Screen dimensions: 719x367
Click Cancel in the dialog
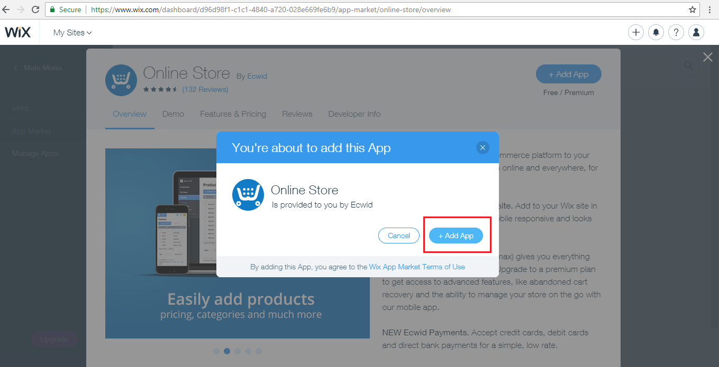pos(399,236)
